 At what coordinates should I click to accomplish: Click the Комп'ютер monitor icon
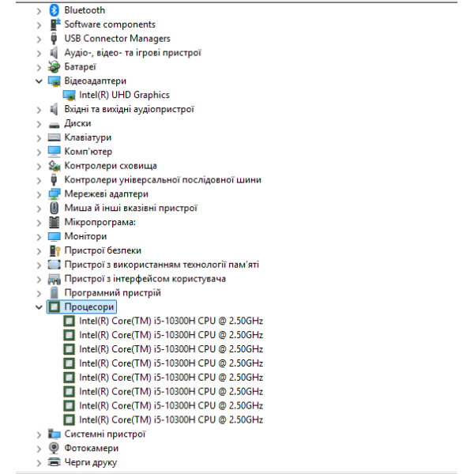54,152
